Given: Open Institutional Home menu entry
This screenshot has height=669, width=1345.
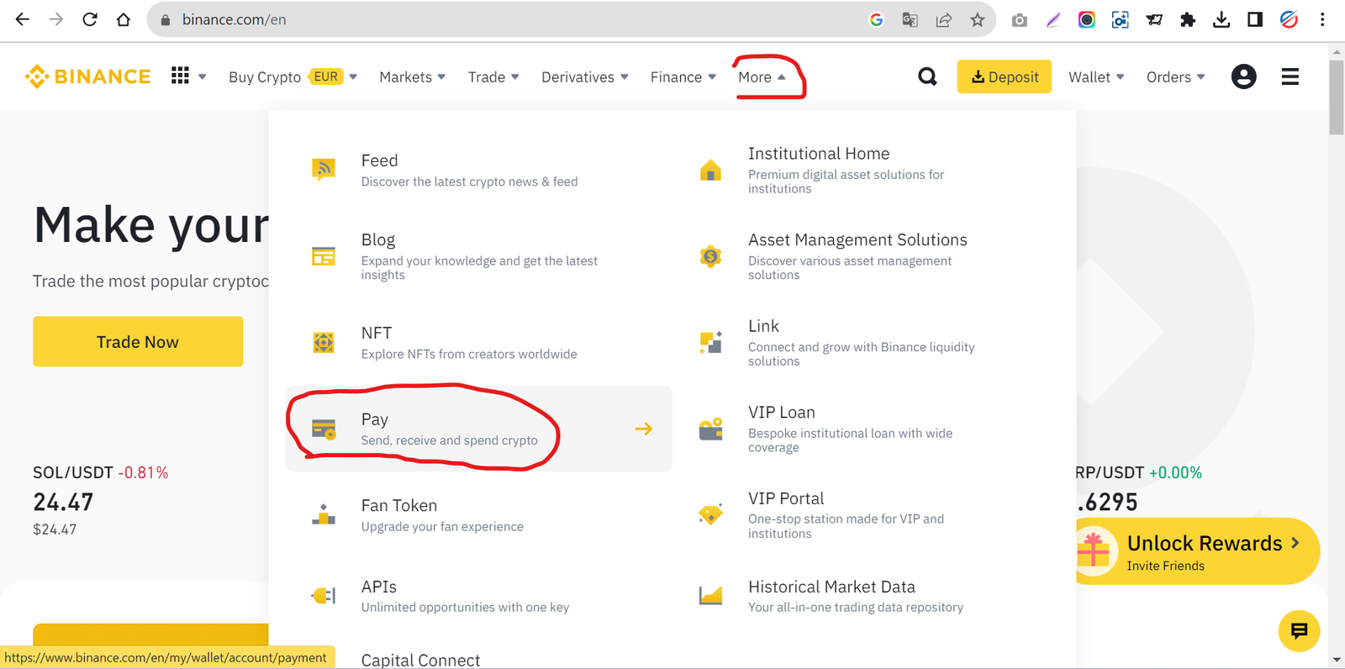Looking at the screenshot, I should coord(866,170).
